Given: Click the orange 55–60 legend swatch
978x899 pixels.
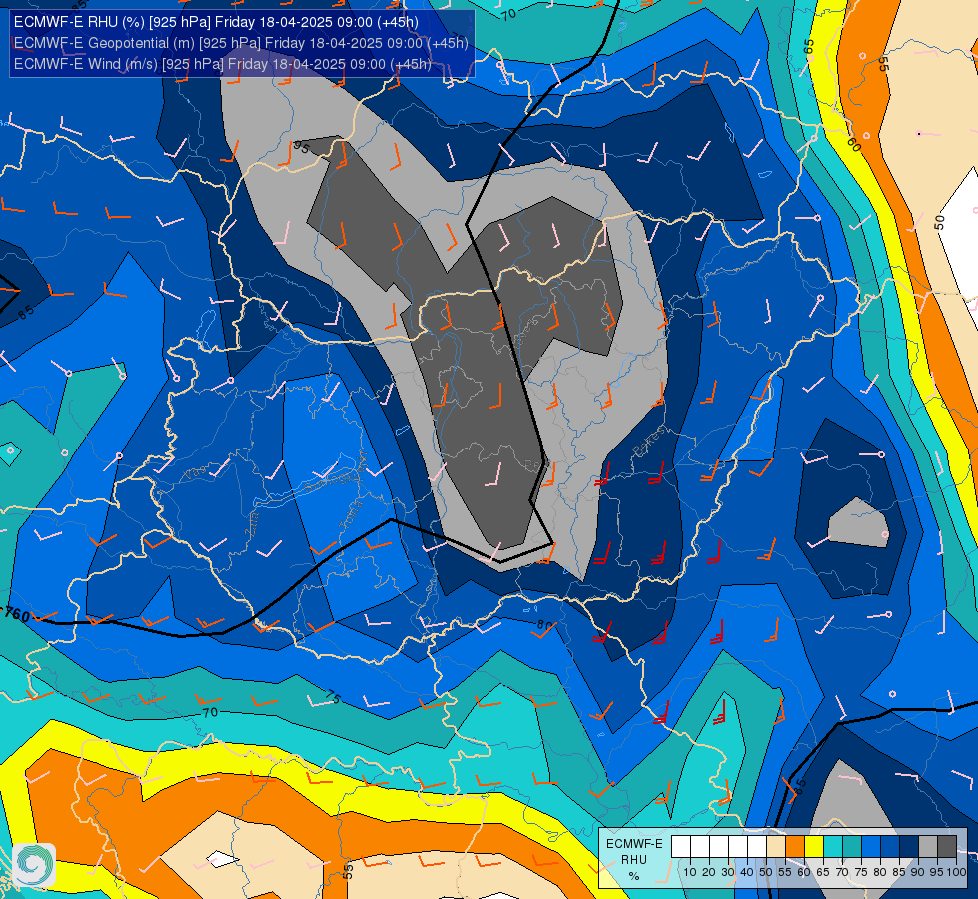Looking at the screenshot, I should pyautogui.click(x=794, y=847).
